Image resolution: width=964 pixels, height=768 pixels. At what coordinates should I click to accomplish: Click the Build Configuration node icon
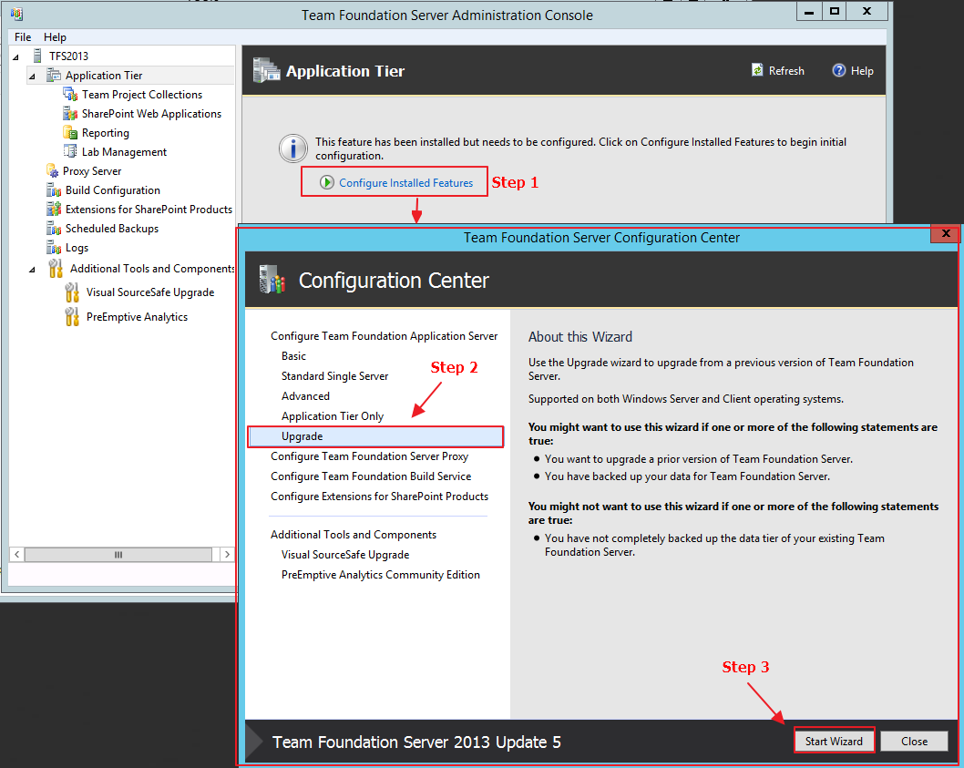point(54,190)
